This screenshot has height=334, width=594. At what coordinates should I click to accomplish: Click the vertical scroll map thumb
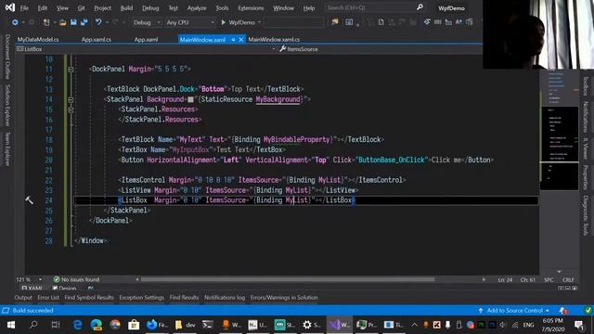(559, 148)
